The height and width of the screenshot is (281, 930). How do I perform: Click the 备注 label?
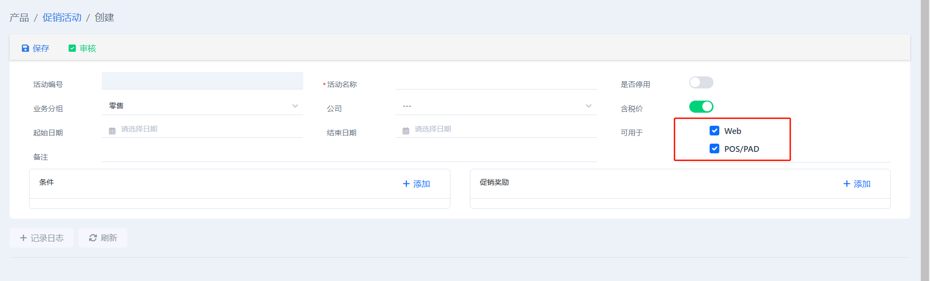[41, 157]
